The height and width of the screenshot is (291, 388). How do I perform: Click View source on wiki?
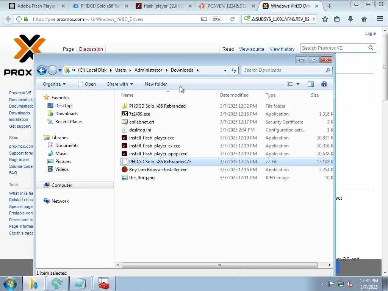tap(252, 49)
